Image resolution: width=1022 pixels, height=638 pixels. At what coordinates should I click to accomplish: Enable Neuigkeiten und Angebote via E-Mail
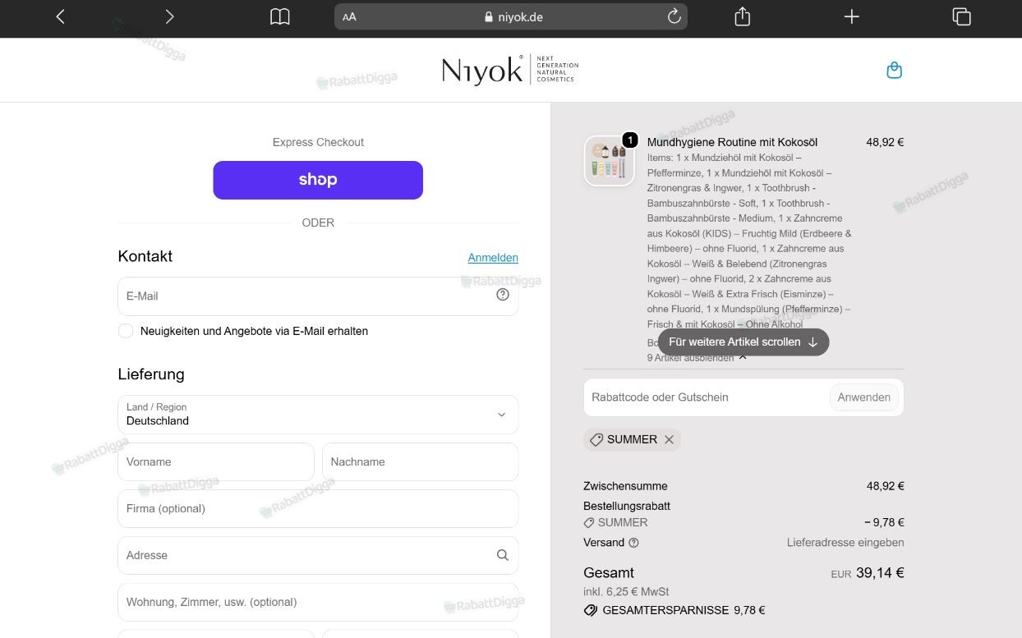pos(126,331)
